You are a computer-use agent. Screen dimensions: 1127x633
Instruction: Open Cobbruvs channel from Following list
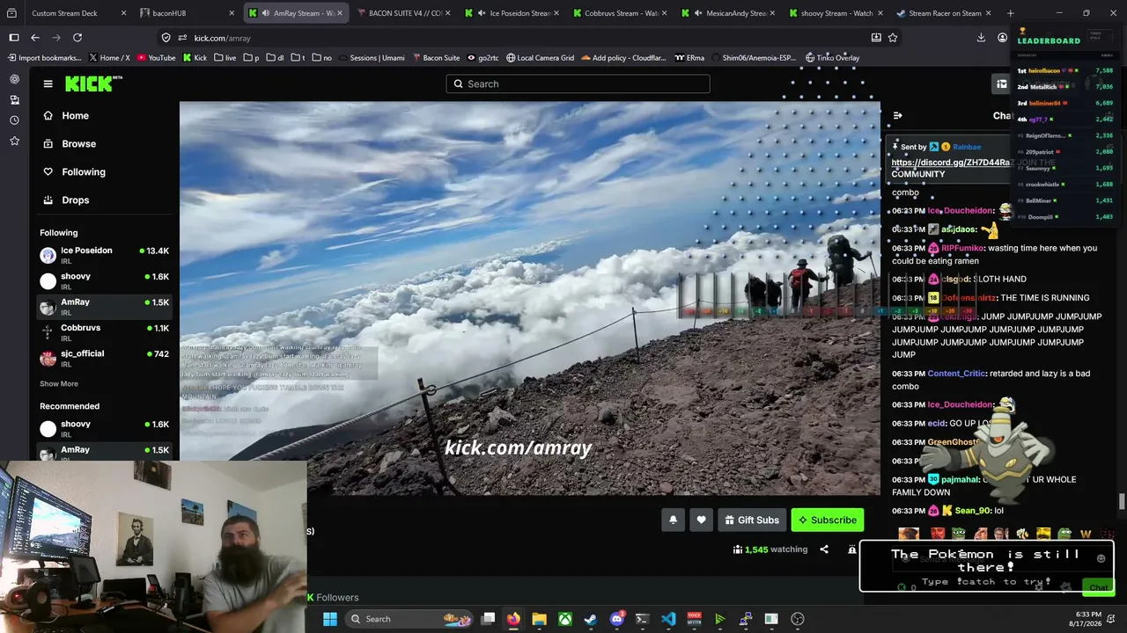pyautogui.click(x=104, y=332)
